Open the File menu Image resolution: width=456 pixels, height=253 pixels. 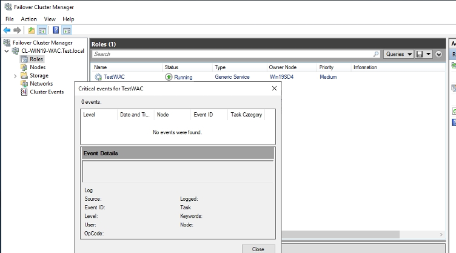click(x=10, y=19)
